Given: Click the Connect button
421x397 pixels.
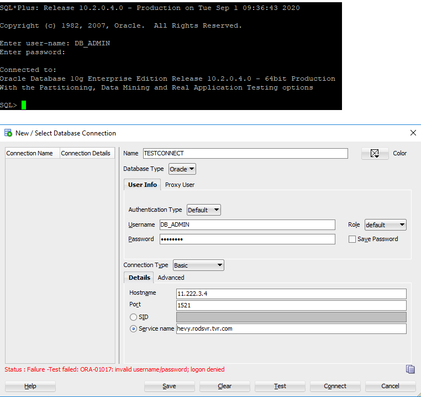Looking at the screenshot, I should 335,386.
